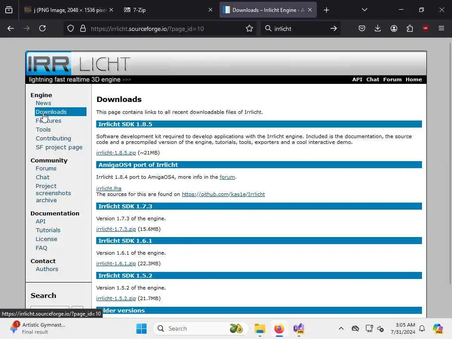Open Chat link in top bar

[x=373, y=79]
